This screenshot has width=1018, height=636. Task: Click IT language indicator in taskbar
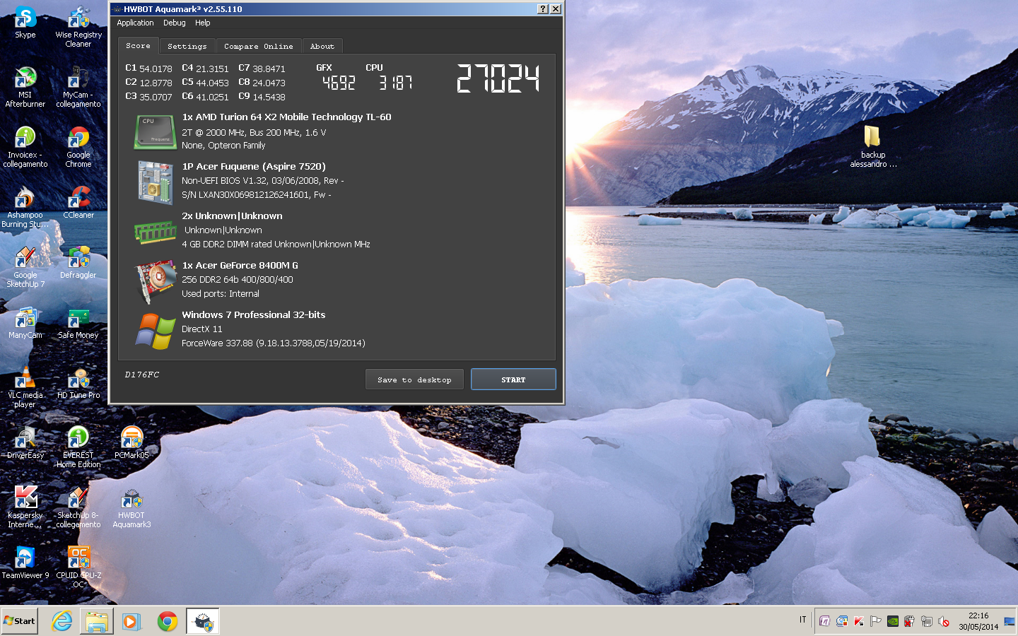point(802,620)
